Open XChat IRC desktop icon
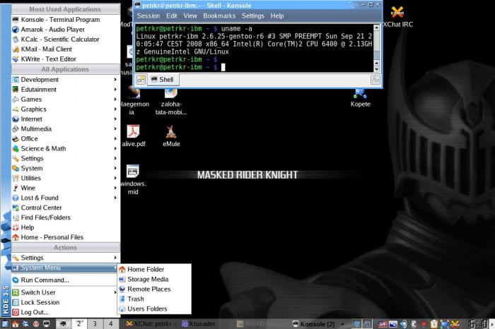The height and width of the screenshot is (329, 495). (397, 18)
